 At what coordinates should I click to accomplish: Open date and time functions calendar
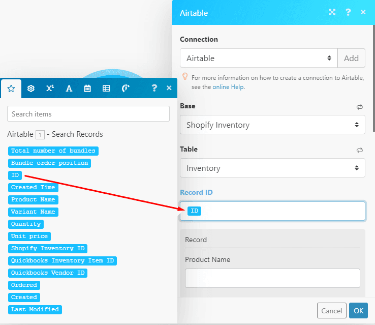point(87,88)
